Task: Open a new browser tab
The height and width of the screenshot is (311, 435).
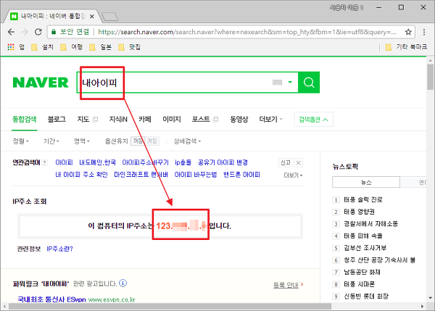Action: (110, 17)
